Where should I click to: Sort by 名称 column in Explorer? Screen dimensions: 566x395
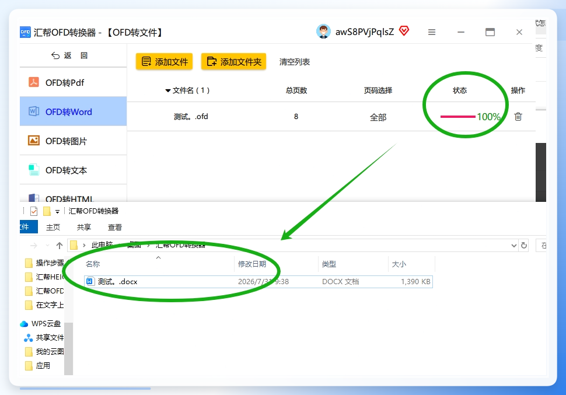(x=93, y=264)
